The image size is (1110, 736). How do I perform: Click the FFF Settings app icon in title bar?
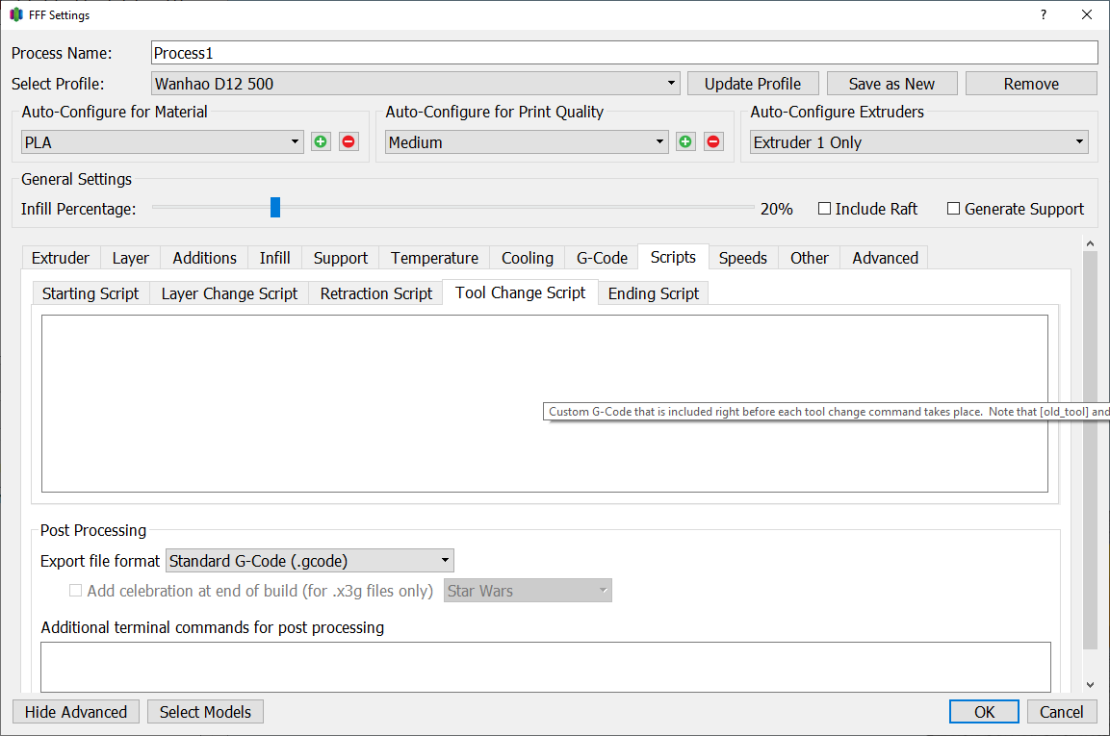pos(15,14)
